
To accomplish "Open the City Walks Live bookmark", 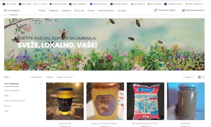I will coord(138,4).
